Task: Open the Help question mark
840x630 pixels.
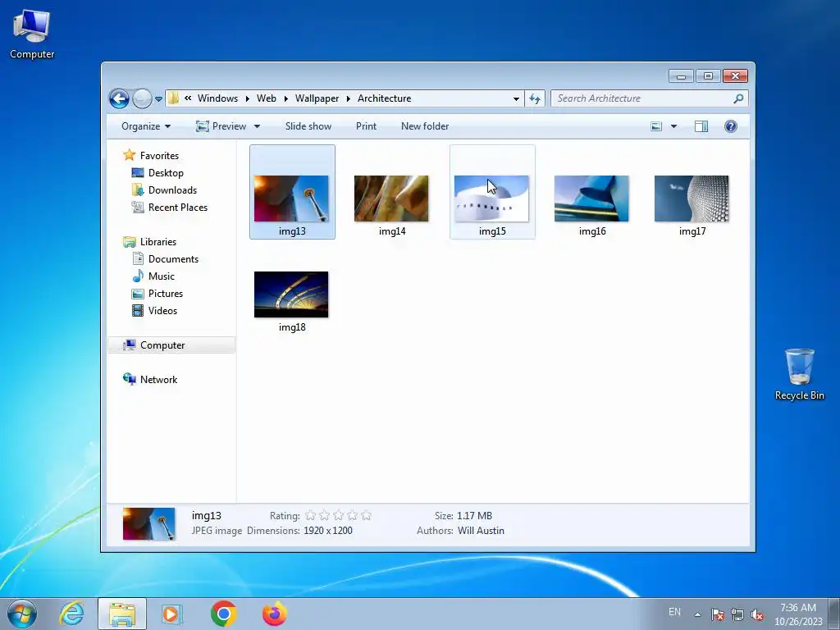Action: pyautogui.click(x=731, y=126)
